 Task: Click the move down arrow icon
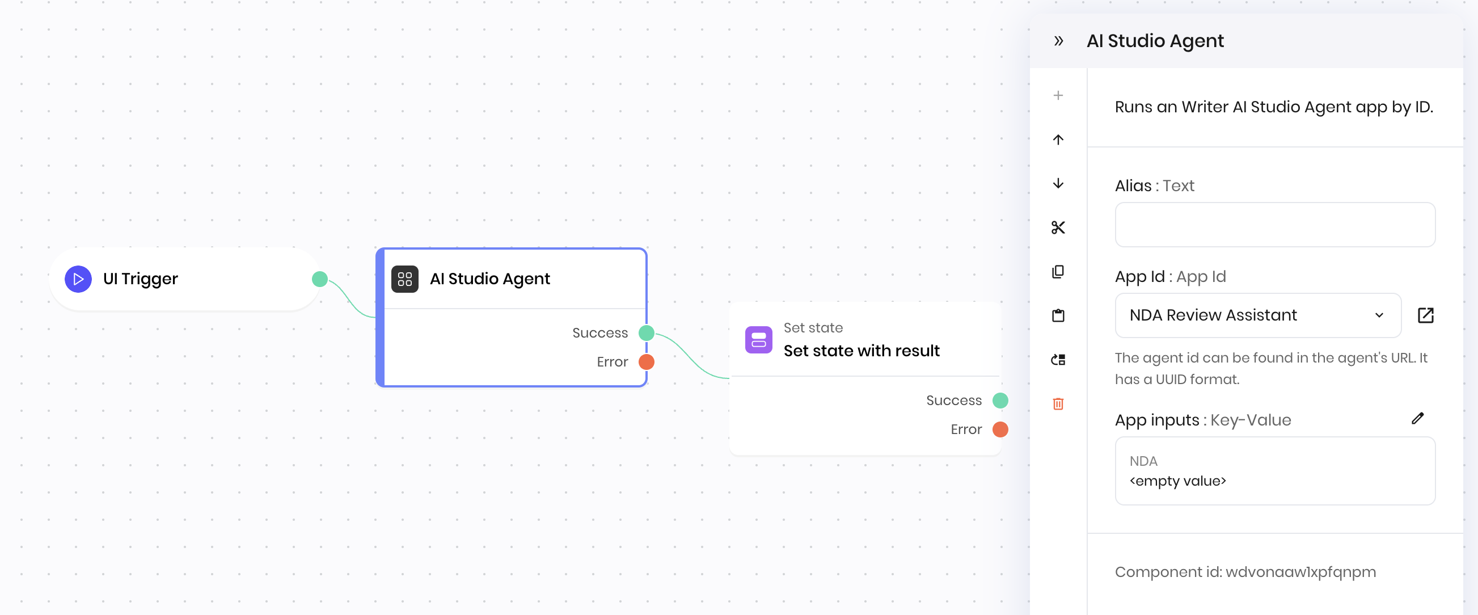[x=1058, y=184]
